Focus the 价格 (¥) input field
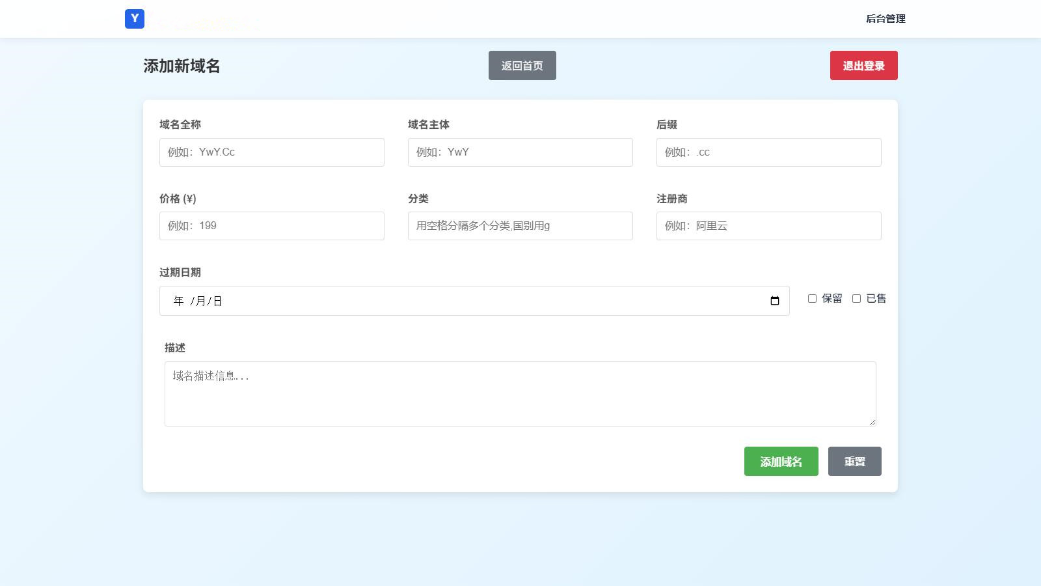This screenshot has width=1041, height=586. point(271,226)
